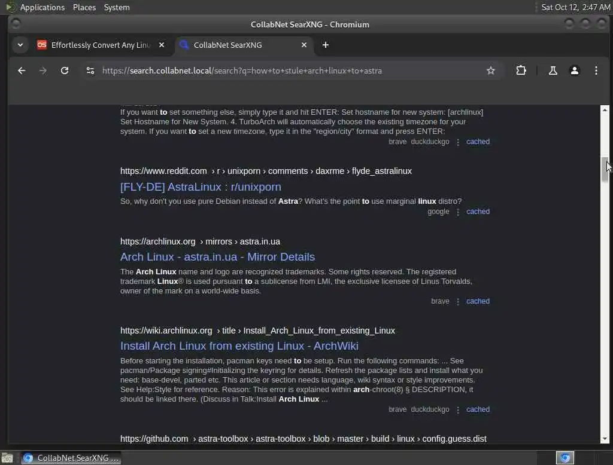This screenshot has height=465, width=613.
Task: Open the Extensions puzzle icon
Action: (x=521, y=71)
